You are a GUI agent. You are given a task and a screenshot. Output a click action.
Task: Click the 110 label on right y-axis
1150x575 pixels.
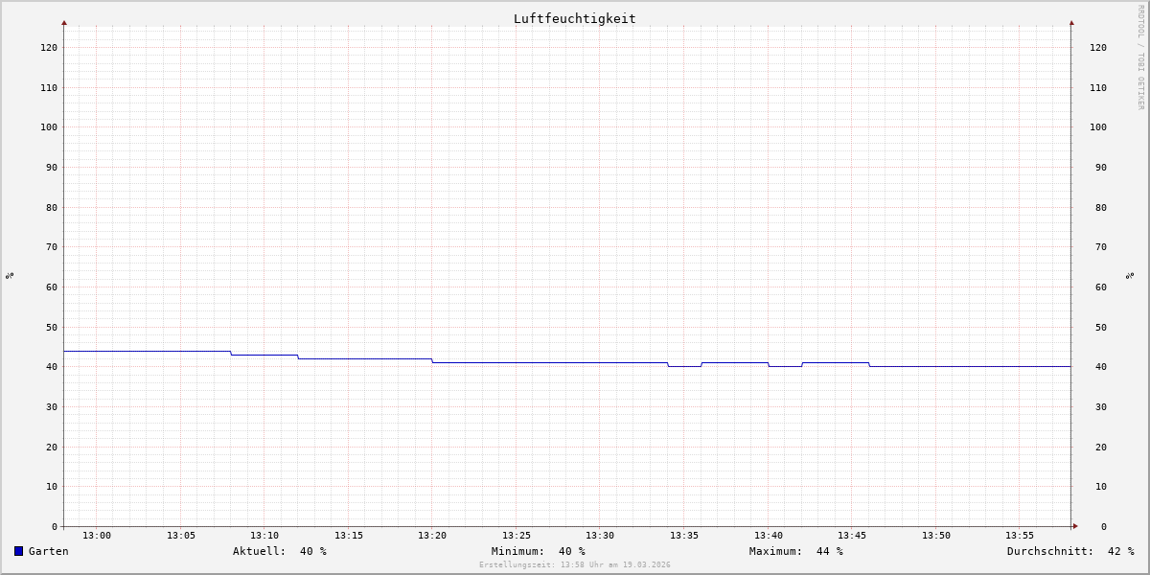(x=1098, y=87)
